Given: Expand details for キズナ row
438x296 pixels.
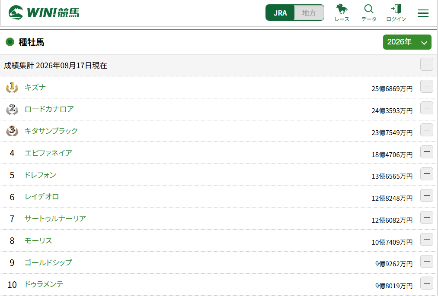Looking at the screenshot, I should pos(427,86).
